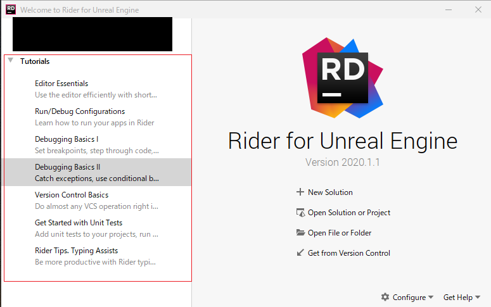The image size is (491, 307).
Task: Click the Rider for Unreal Engine heading
Action: (x=343, y=141)
